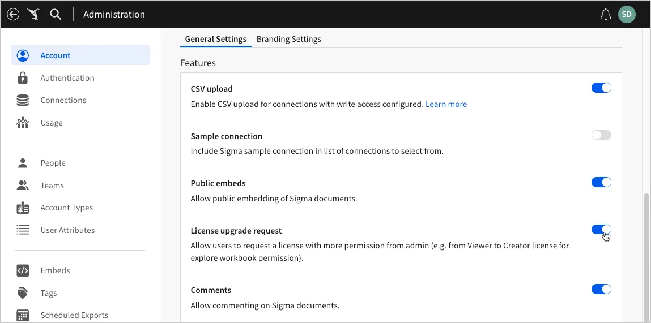Viewport: 651px width, 323px height.
Task: Click the Comments label
Action: (211, 290)
